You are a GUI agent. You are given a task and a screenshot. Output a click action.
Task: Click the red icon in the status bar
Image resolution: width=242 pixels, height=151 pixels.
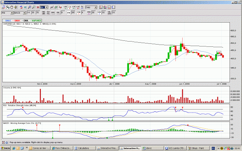coord(3,142)
